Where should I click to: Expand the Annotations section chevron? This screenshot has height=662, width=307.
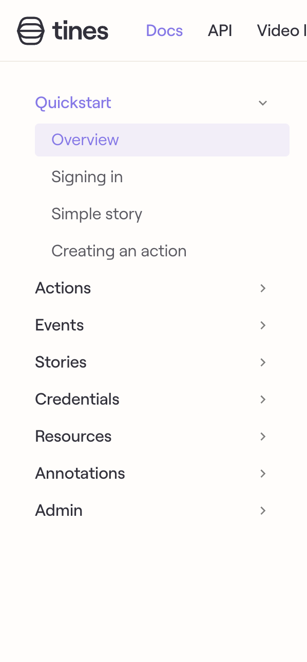pyautogui.click(x=263, y=474)
